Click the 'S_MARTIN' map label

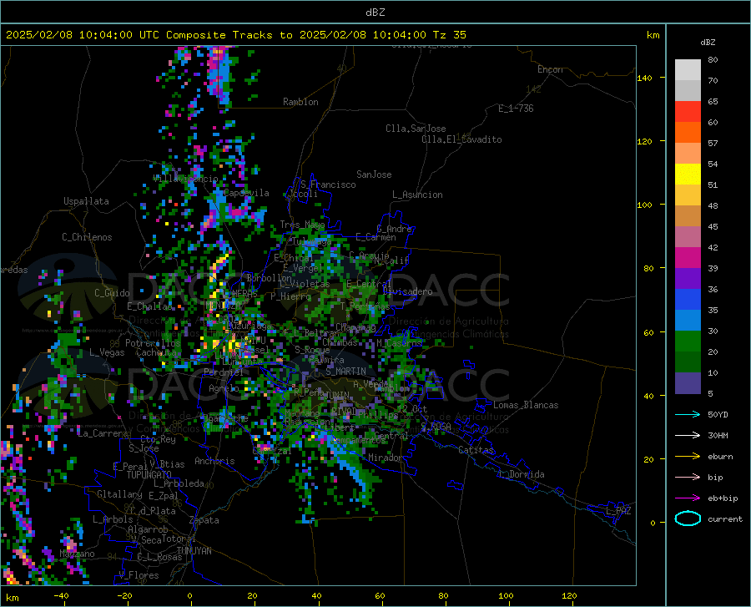pyautogui.click(x=345, y=372)
